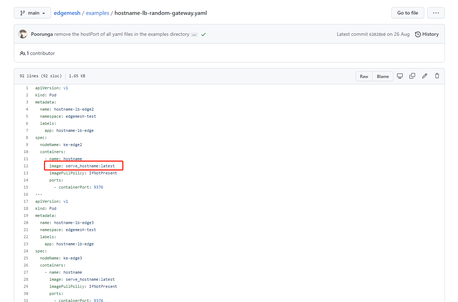View the 1 contributor link
The image size is (458, 302).
point(40,53)
